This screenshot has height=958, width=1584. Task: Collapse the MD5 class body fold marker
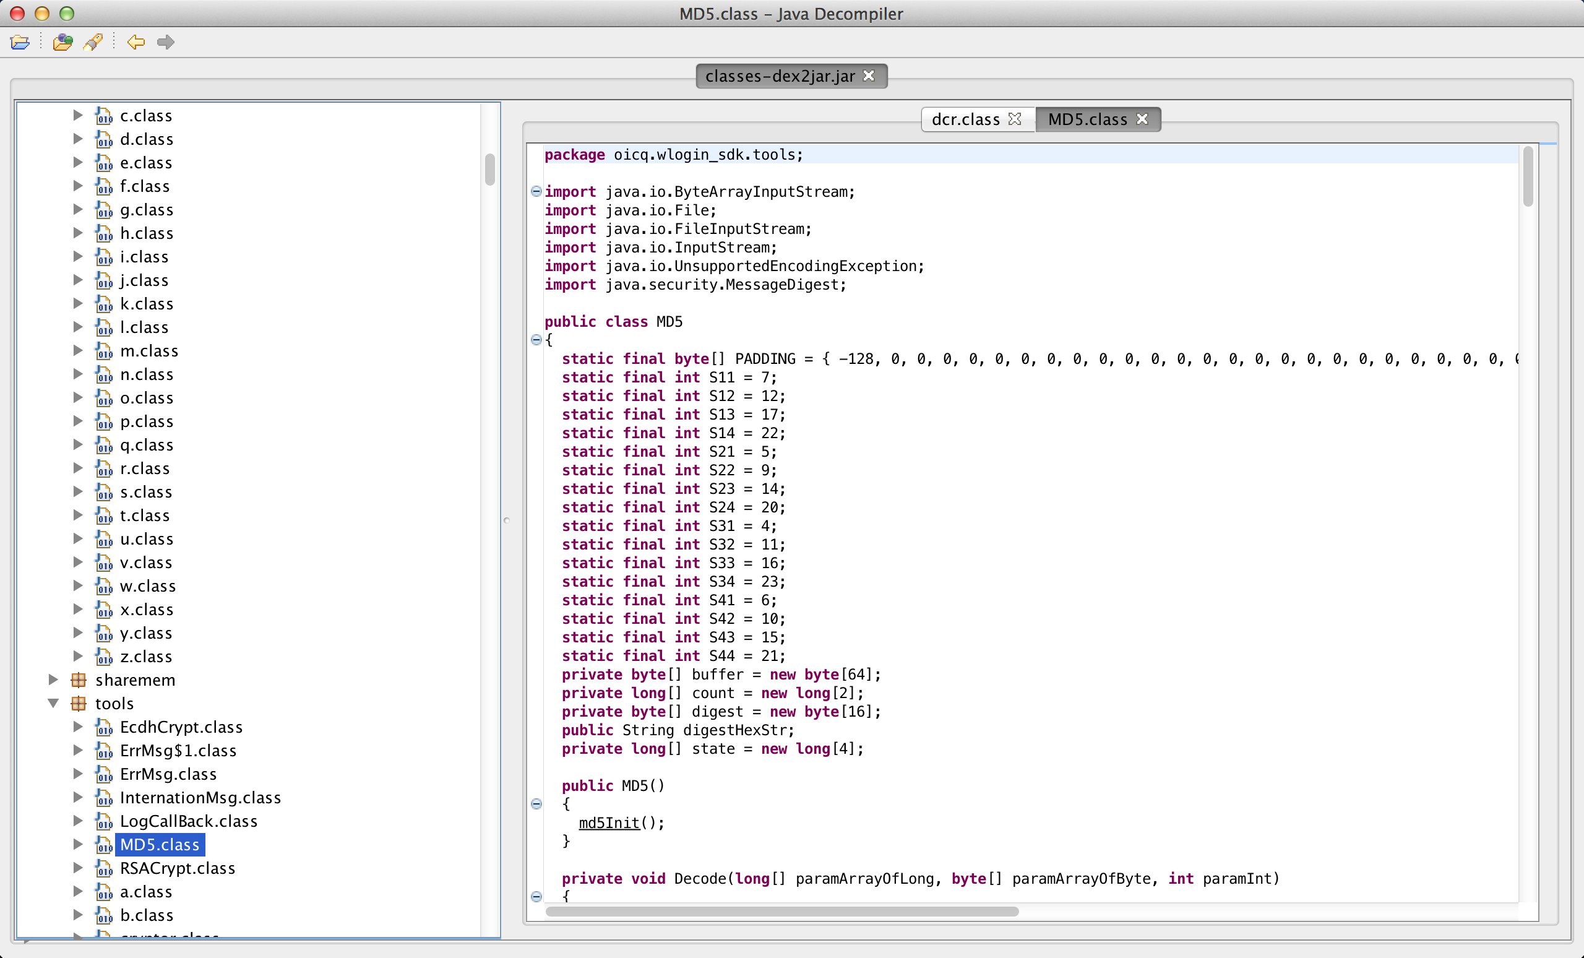point(536,340)
